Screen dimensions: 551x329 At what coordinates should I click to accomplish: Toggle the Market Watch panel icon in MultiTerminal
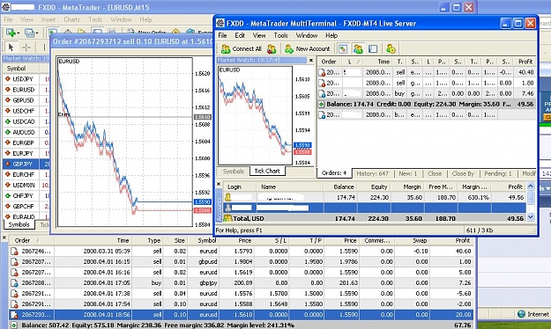343,48
